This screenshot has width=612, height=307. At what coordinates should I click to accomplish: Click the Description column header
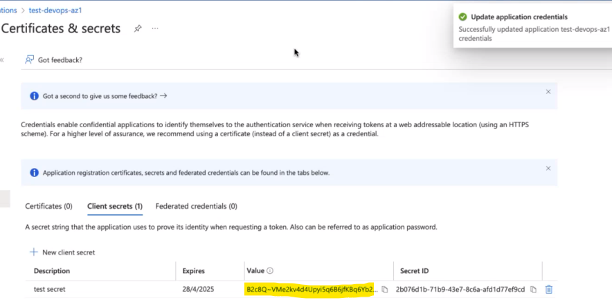(52, 271)
